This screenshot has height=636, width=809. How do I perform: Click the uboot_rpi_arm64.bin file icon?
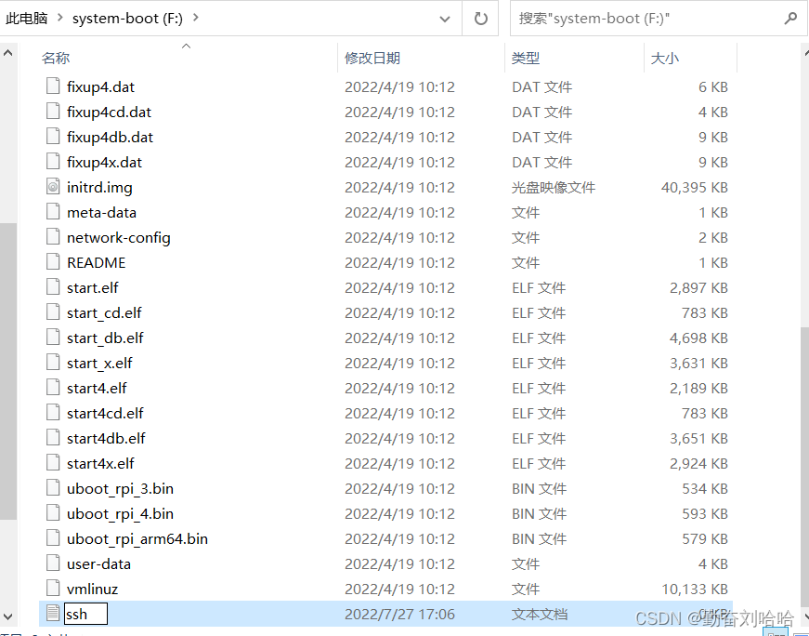(x=53, y=538)
